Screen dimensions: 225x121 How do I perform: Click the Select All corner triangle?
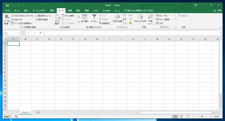(x=5, y=39)
